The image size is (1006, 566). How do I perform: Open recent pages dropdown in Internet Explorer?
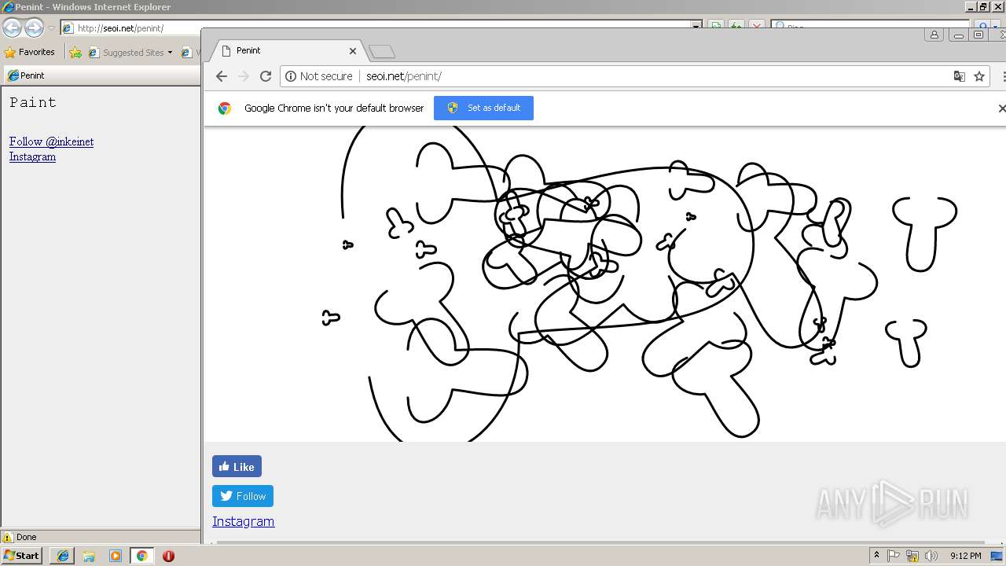tap(51, 28)
